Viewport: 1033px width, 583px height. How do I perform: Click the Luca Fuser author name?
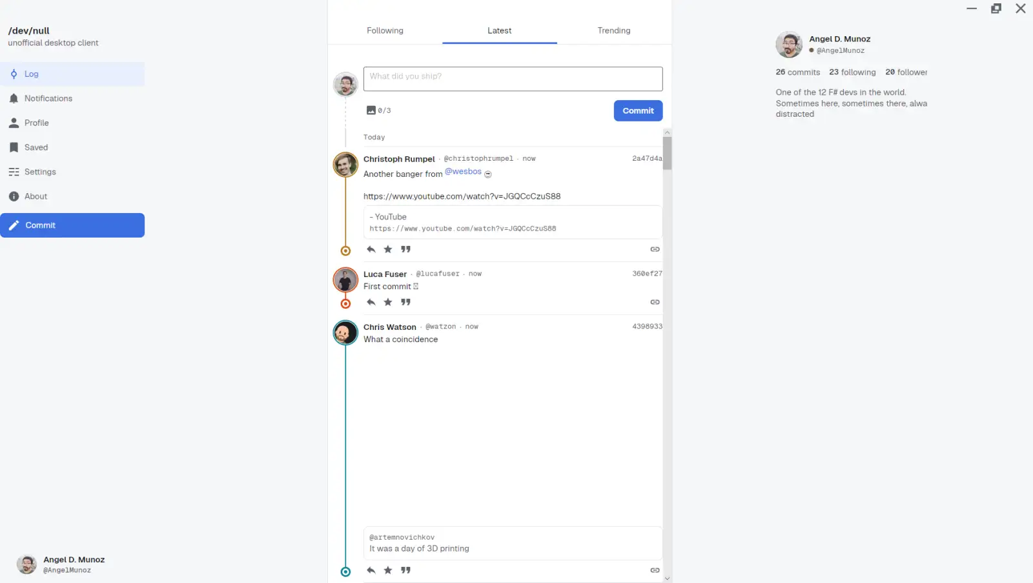[x=385, y=274]
